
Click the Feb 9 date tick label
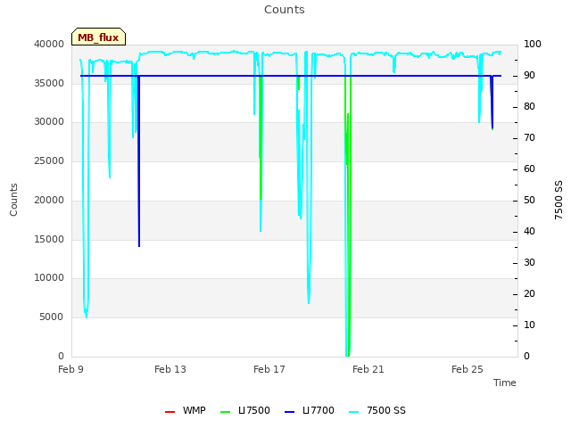point(70,369)
